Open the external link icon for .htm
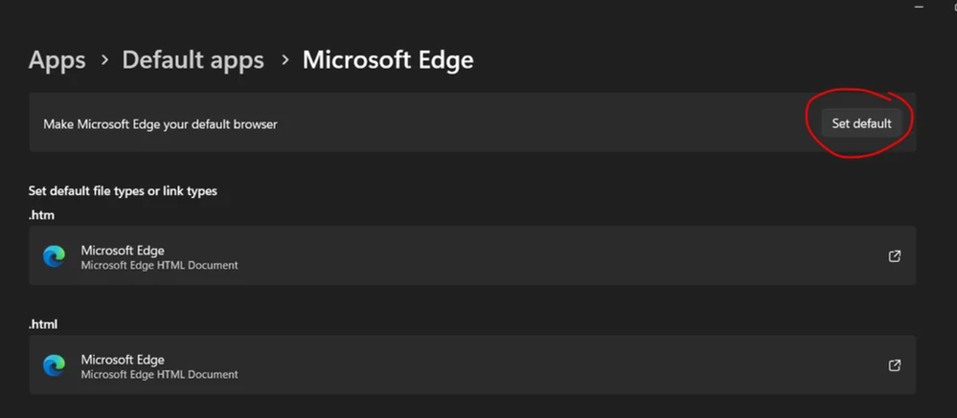 (894, 256)
